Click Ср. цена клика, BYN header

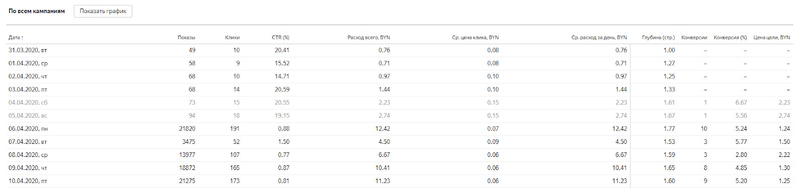point(475,38)
